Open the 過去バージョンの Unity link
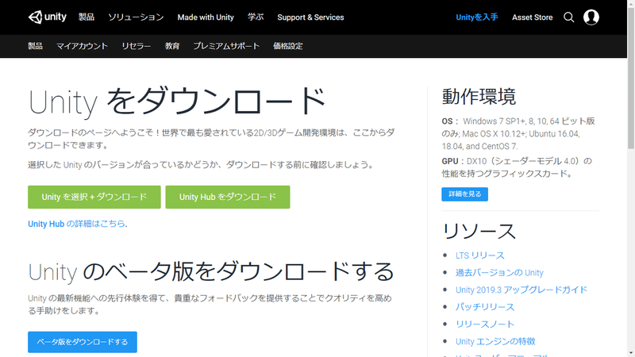 pyautogui.click(x=499, y=273)
